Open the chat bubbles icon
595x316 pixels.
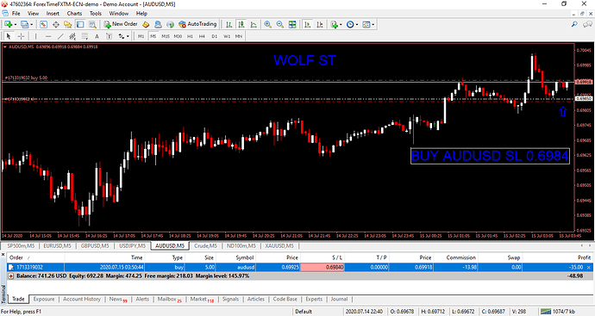pyautogui.click(x=587, y=24)
